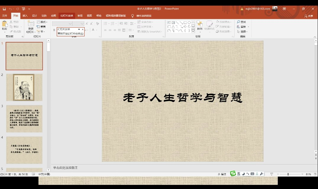
Task: Click the Arrange (排列) shapes icon
Action: [x=200, y=24]
